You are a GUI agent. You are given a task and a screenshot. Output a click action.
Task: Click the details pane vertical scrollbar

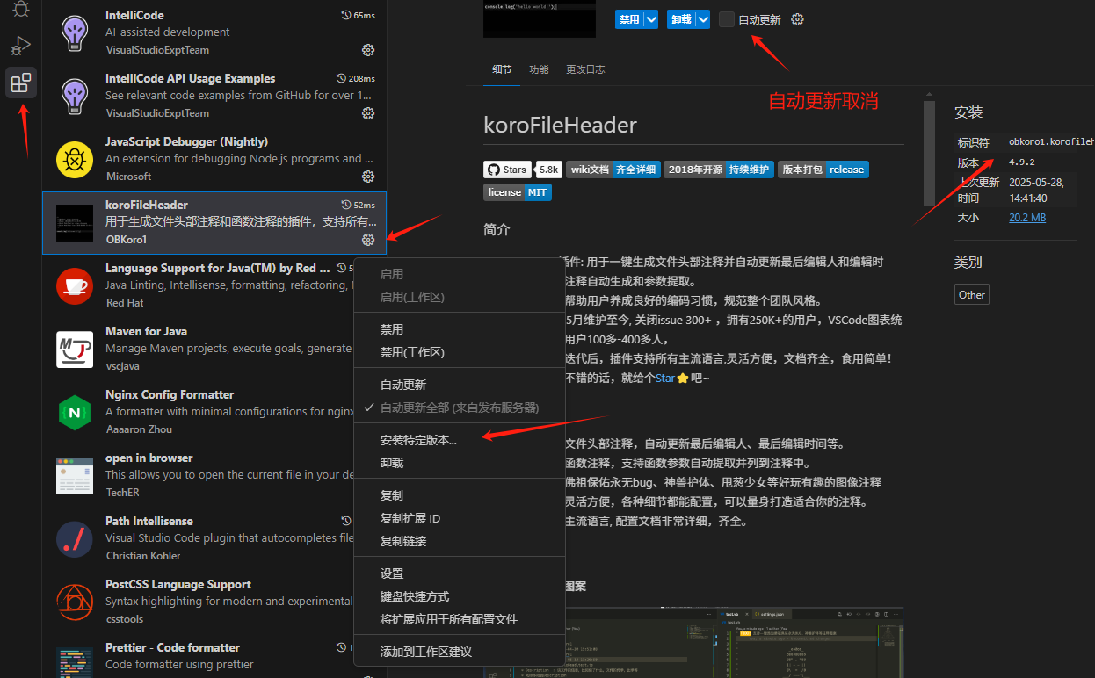click(930, 152)
